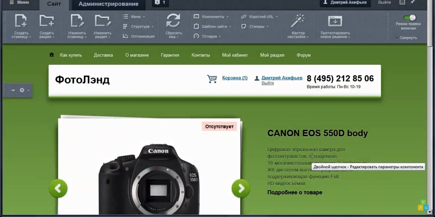435x217 pixels.
Task: Open the main Меню hamburger
Action: [19, 2]
